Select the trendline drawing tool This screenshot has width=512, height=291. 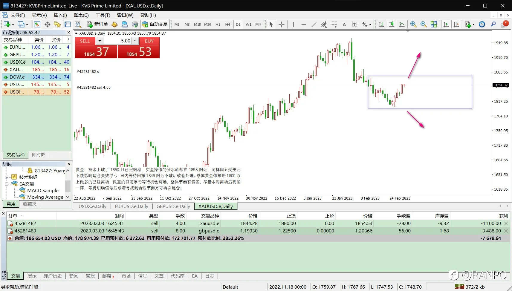click(x=314, y=24)
